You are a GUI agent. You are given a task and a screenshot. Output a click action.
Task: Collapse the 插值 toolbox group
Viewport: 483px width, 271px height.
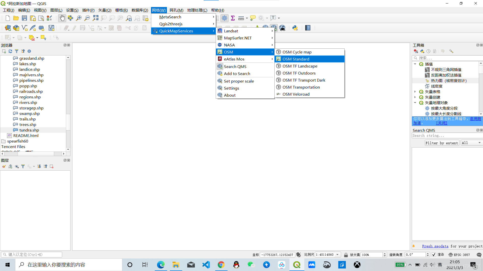pos(415,64)
